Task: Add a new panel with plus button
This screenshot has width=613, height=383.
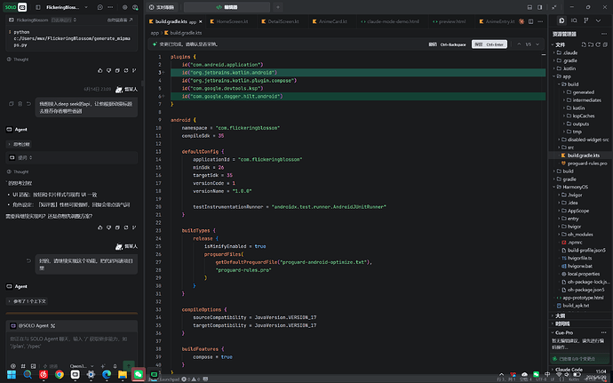Action: tap(277, 7)
